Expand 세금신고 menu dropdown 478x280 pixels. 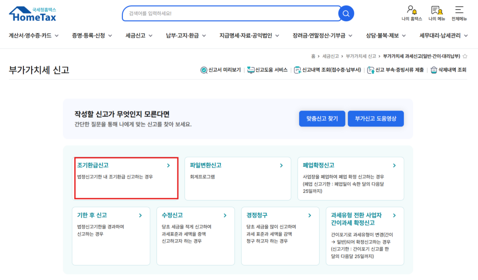tap(139, 35)
